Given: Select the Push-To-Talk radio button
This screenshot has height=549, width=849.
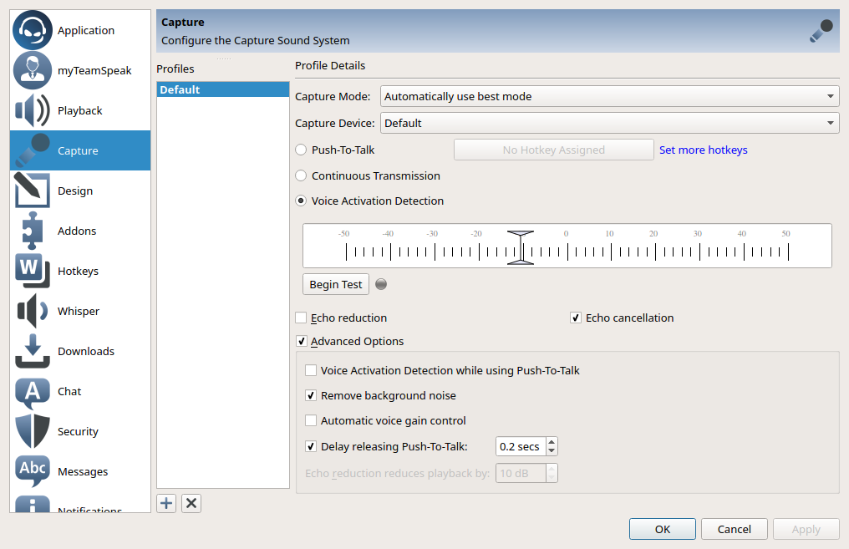Looking at the screenshot, I should coord(302,150).
